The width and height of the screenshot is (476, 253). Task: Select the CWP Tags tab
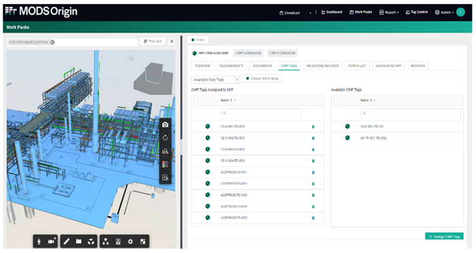(x=289, y=66)
